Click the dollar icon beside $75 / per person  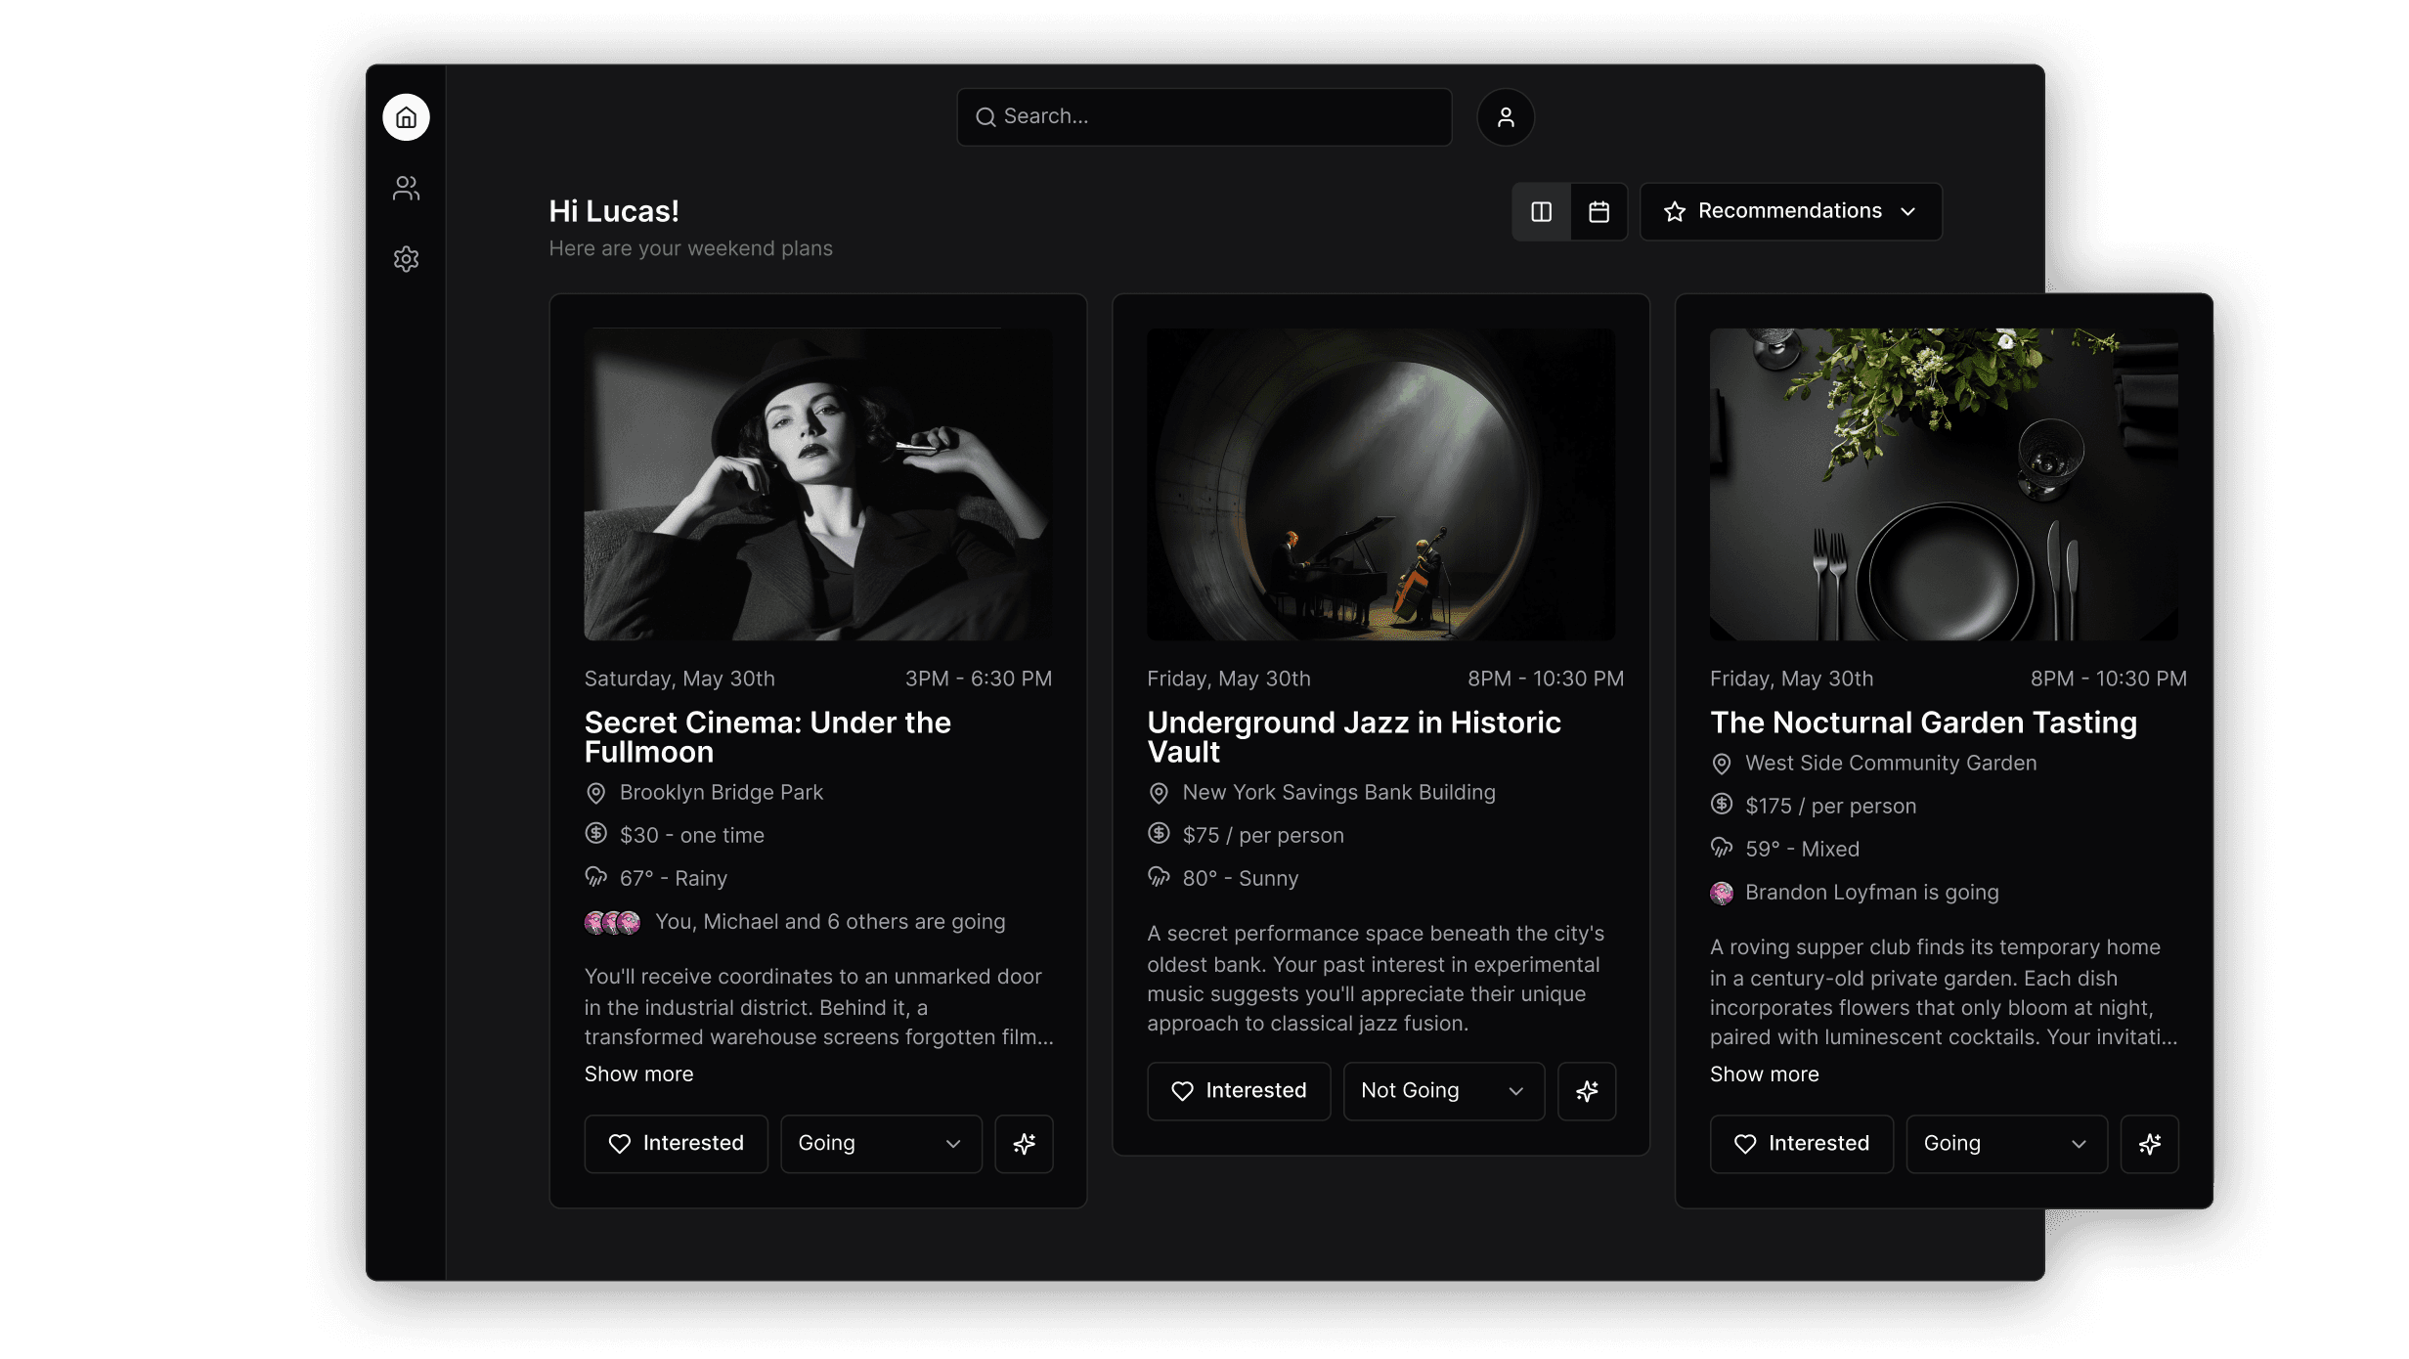tap(1159, 834)
